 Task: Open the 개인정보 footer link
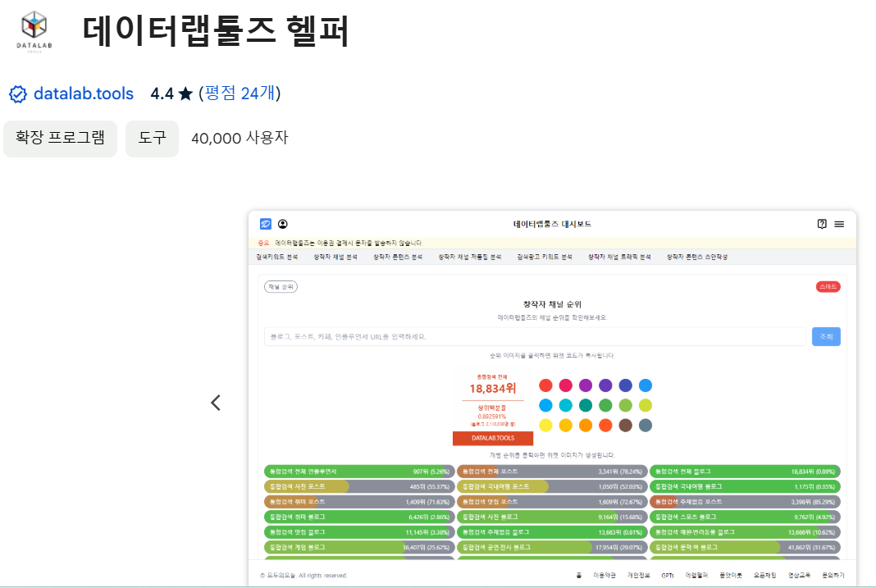coord(639,575)
